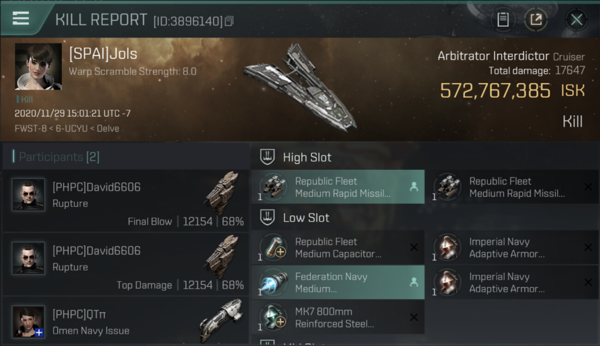Select David6606 Final Blow entry
The image size is (600, 346).
tap(126, 201)
